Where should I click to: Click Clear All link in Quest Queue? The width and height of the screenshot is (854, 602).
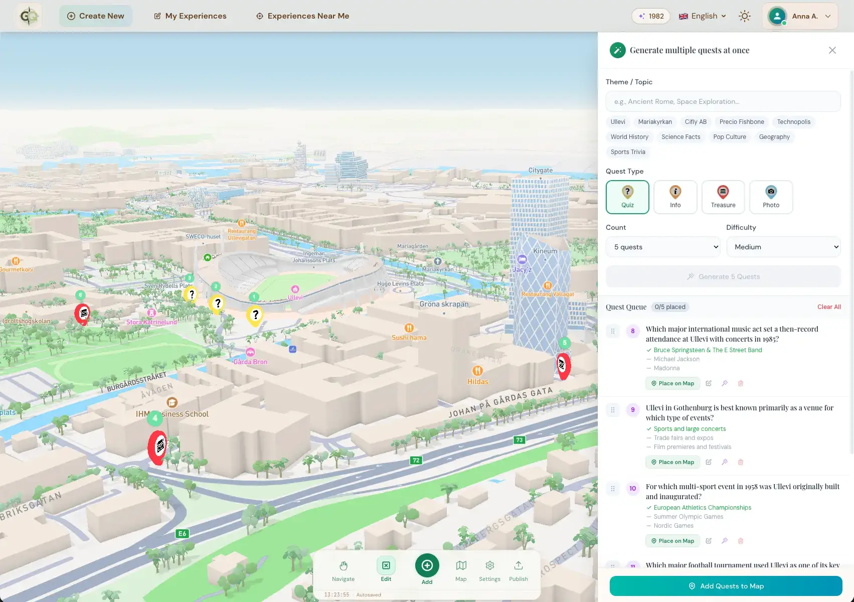(828, 307)
